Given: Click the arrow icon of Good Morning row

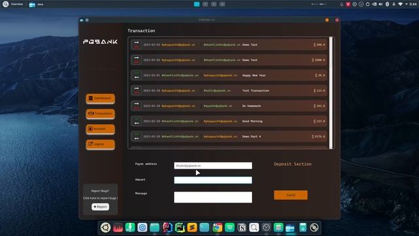Looking at the screenshot, I should click(137, 121).
